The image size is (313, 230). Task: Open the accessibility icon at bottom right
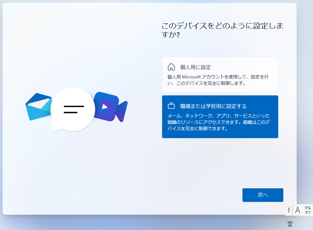pos(290,224)
